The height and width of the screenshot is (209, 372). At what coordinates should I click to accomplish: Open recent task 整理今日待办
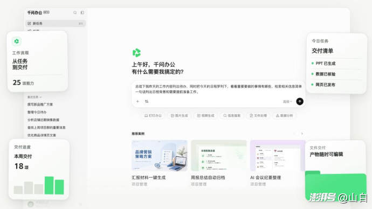click(x=37, y=112)
